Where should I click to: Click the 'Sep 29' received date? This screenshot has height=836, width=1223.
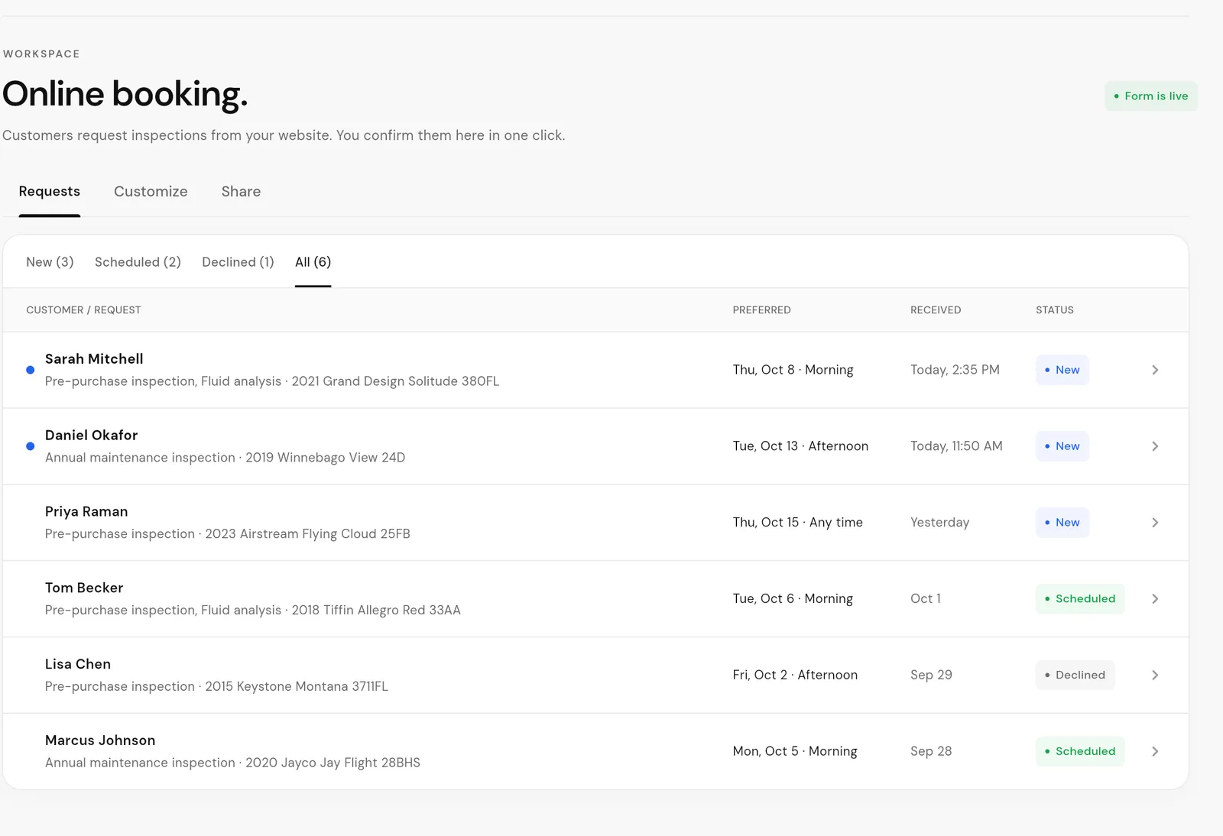(931, 676)
